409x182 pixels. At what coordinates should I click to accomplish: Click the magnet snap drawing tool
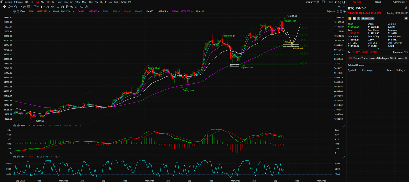point(63,7)
